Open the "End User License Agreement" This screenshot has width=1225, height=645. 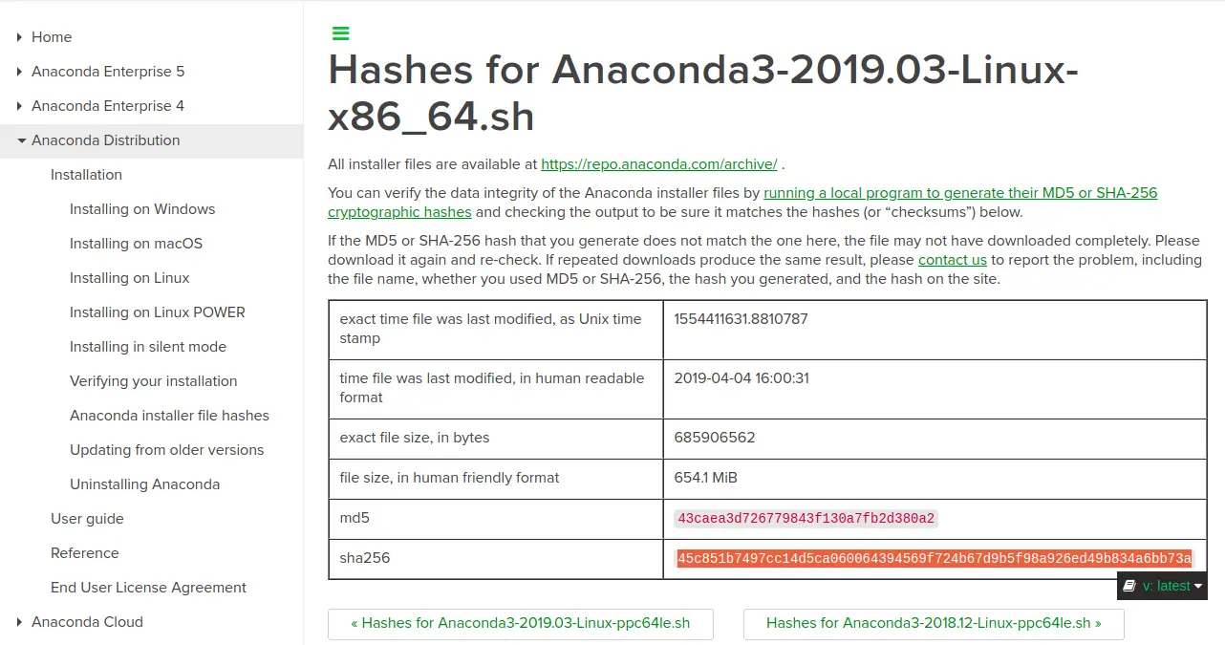148,587
